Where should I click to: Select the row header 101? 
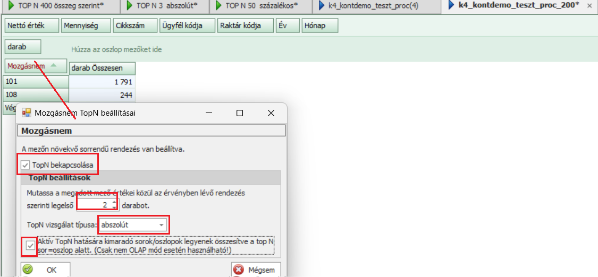(36, 82)
